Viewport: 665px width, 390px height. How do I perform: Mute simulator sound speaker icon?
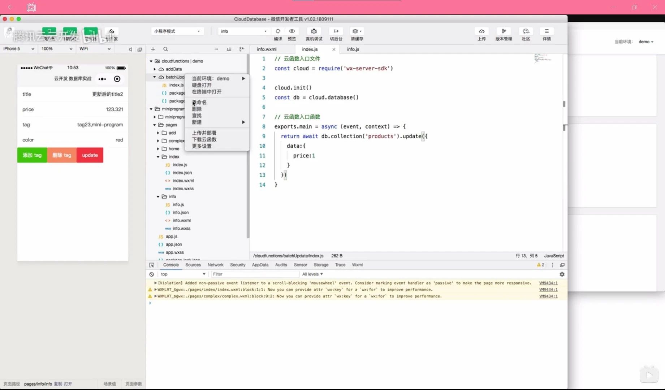click(130, 49)
